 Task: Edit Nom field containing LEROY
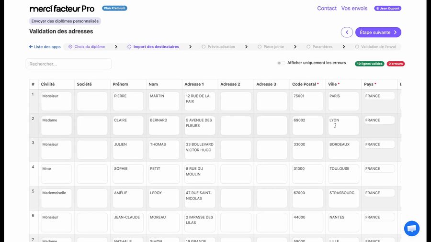click(x=164, y=198)
